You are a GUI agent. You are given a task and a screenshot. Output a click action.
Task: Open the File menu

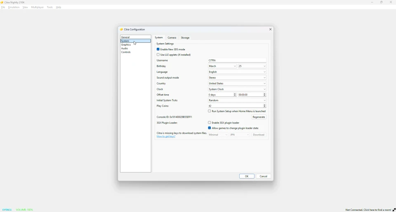(3, 7)
